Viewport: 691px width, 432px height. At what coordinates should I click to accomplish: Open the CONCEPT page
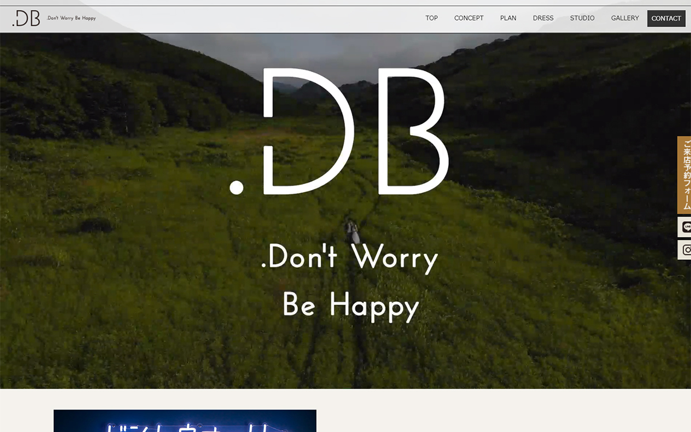(469, 18)
